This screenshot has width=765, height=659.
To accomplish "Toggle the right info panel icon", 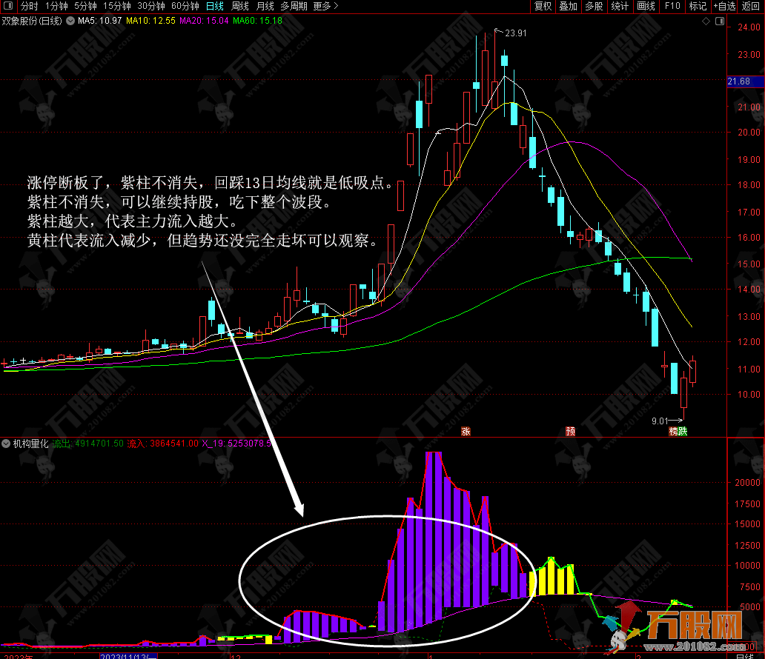I will click(720, 21).
